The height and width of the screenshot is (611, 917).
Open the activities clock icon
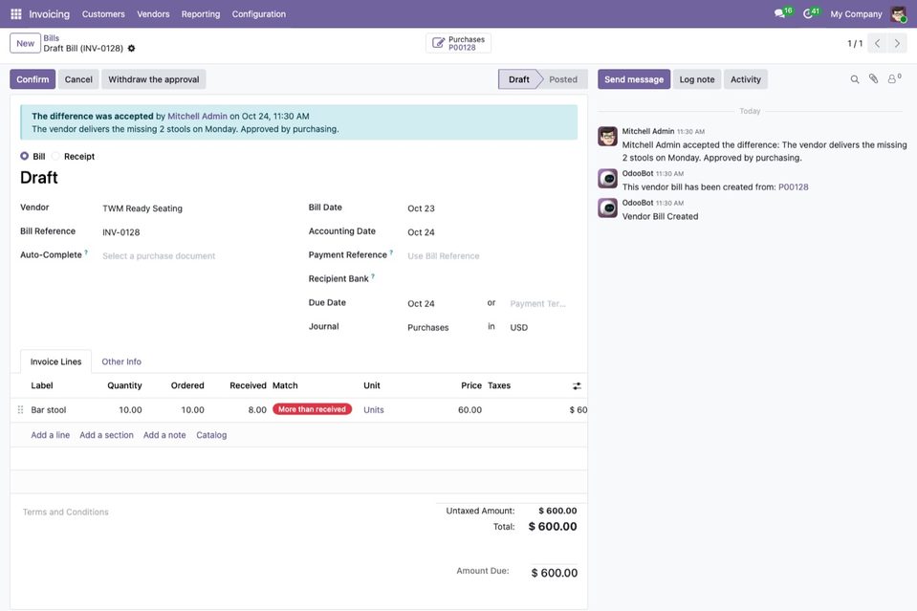pyautogui.click(x=808, y=13)
